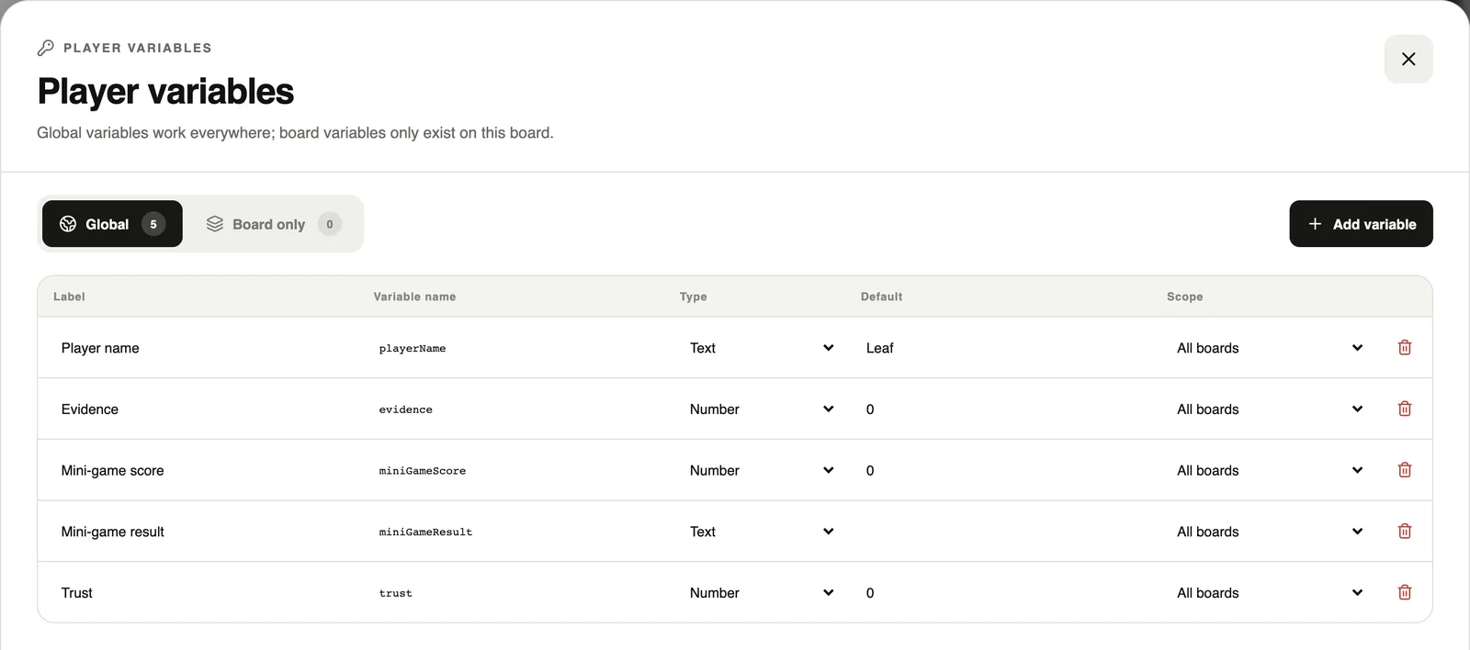
Task: Delete the Trust variable
Action: (x=1404, y=593)
